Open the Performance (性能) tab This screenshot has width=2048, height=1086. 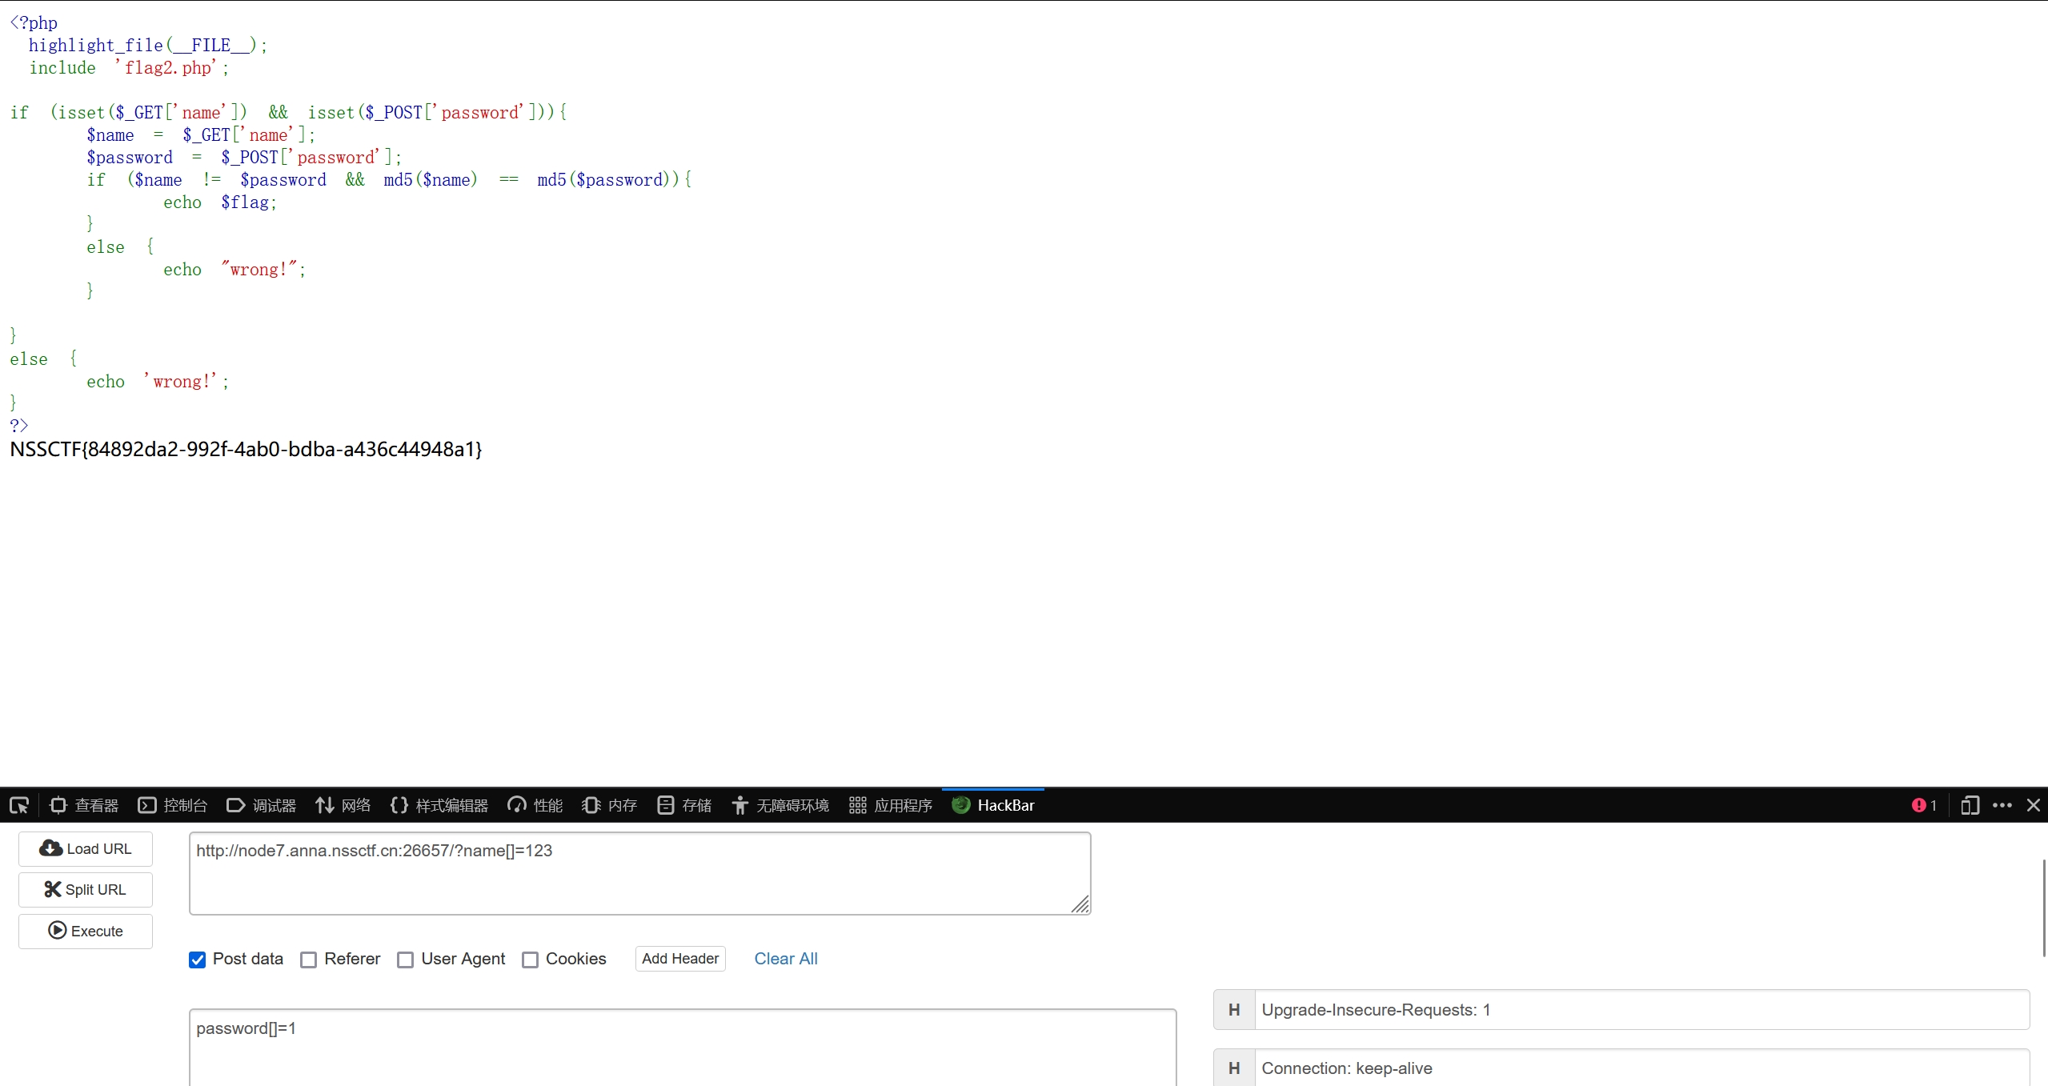coord(535,805)
